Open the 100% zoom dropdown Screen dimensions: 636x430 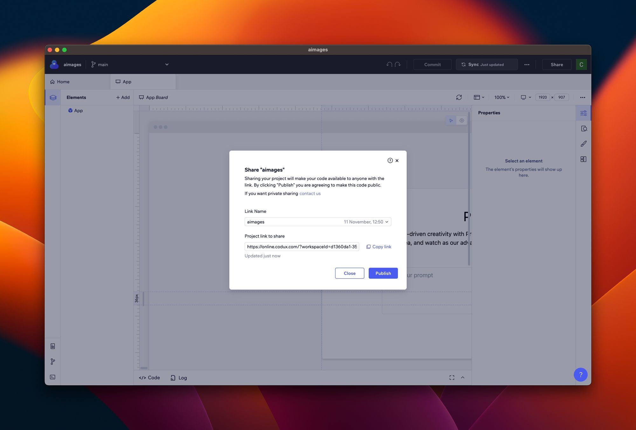(501, 97)
